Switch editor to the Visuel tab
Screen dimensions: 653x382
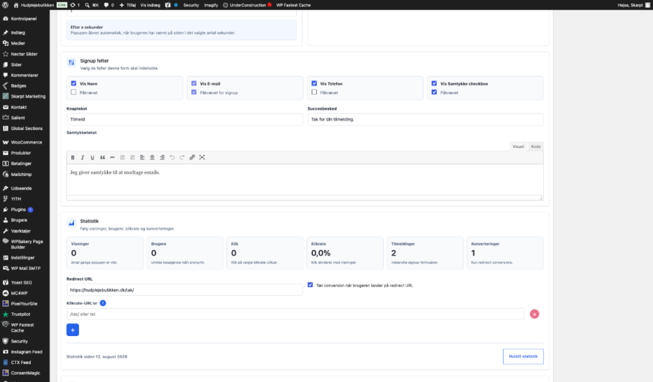518,146
